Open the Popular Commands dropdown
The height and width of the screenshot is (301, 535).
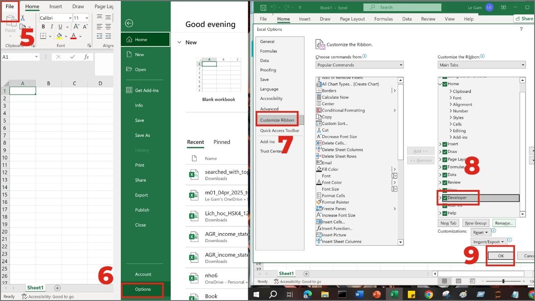click(x=359, y=65)
